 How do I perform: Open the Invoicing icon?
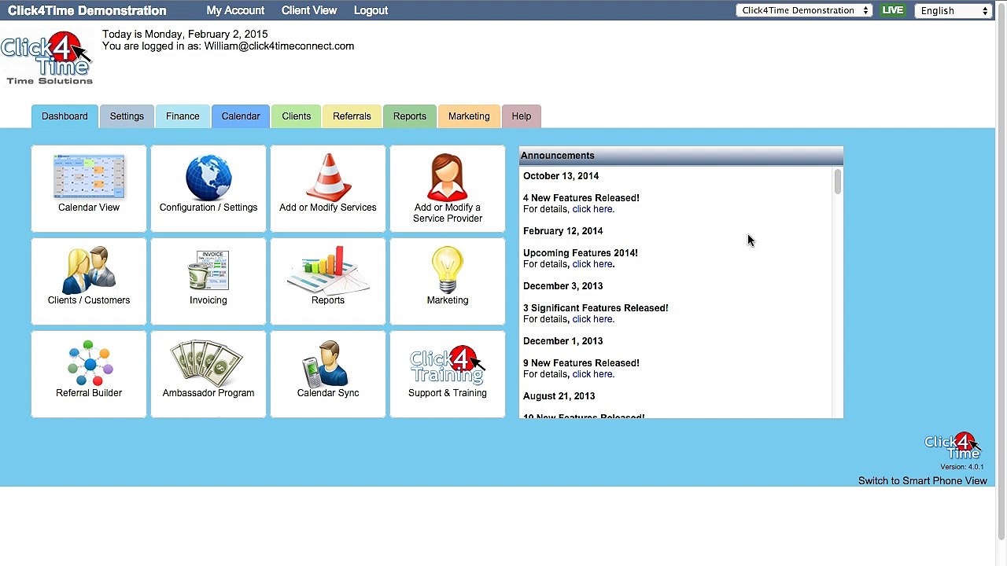(x=208, y=270)
